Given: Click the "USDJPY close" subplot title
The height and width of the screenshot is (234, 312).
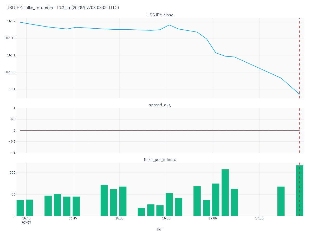Looking at the screenshot, I should [160, 15].
